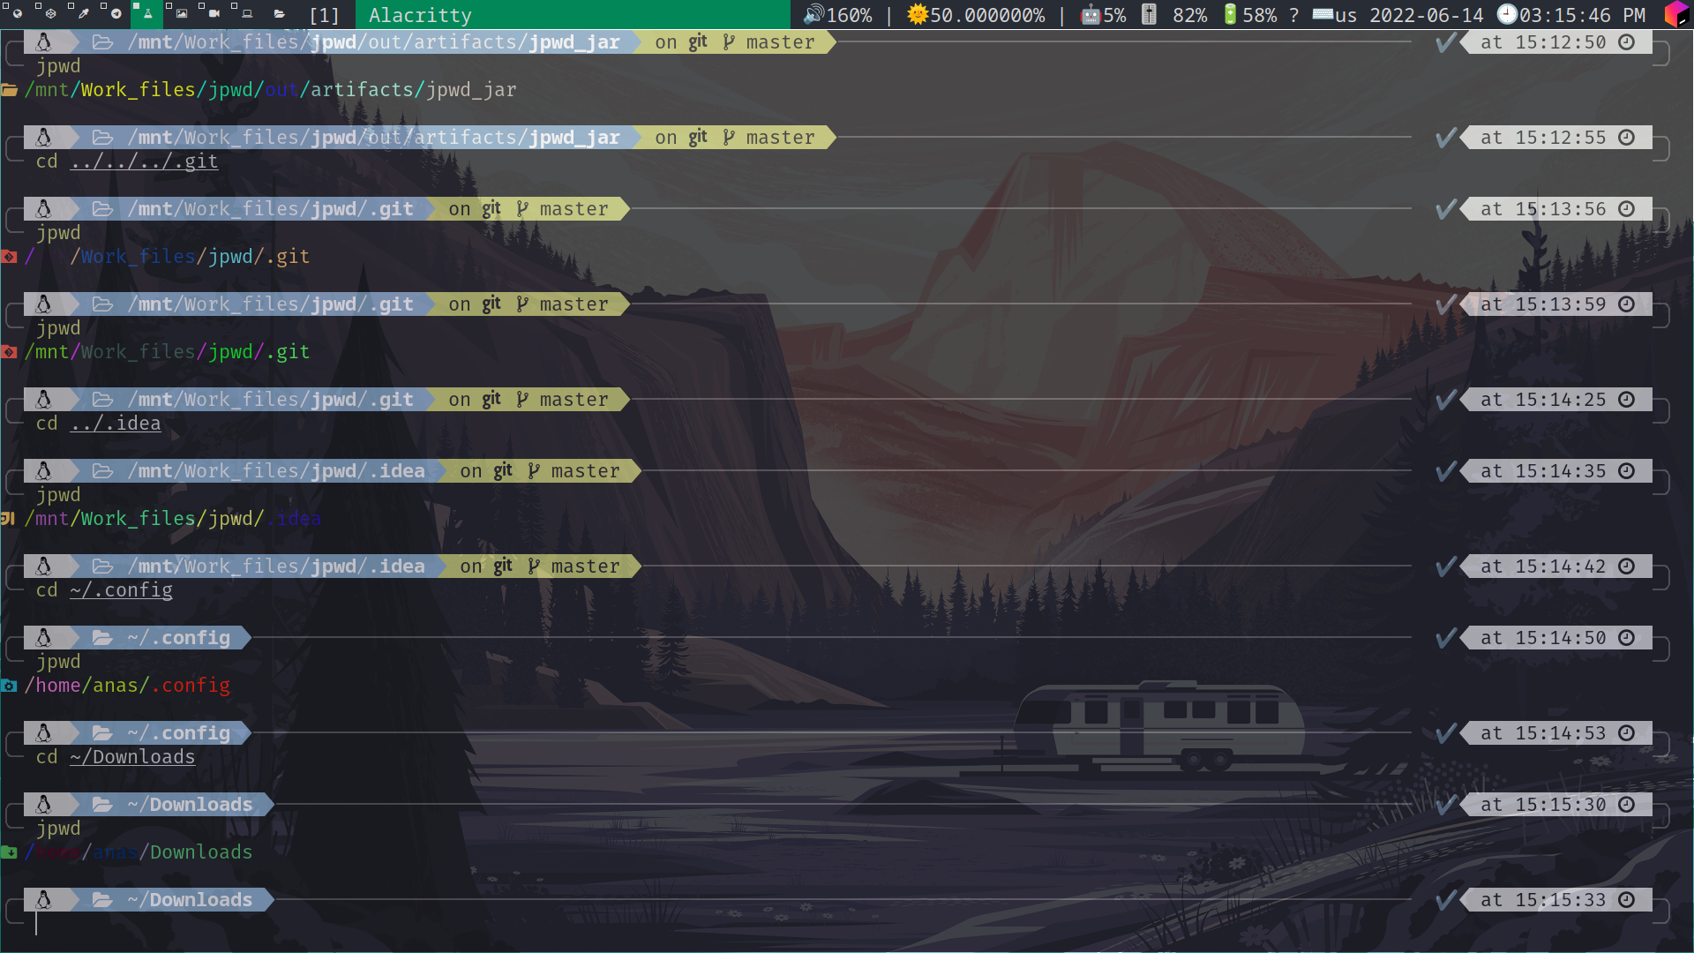Open the video camera workspace
The image size is (1694, 953).
[x=214, y=14]
